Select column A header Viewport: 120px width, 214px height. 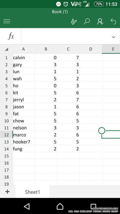[x=24, y=49]
